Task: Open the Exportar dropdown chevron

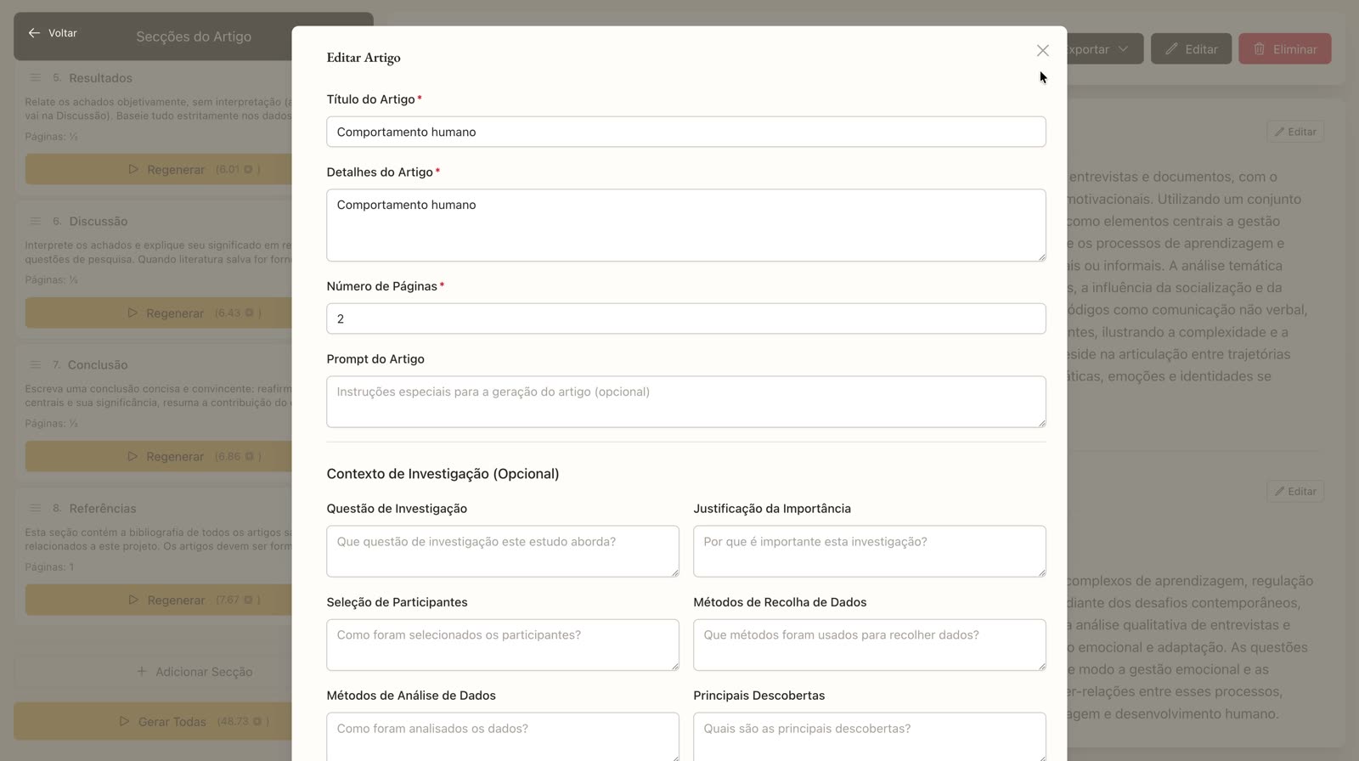Action: [1123, 49]
